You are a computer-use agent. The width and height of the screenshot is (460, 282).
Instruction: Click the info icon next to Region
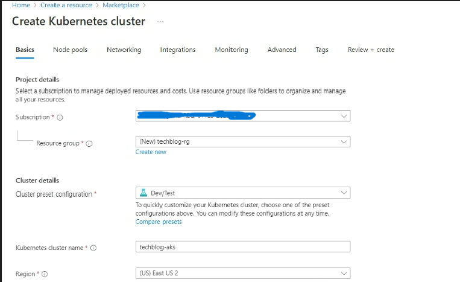[x=45, y=274]
